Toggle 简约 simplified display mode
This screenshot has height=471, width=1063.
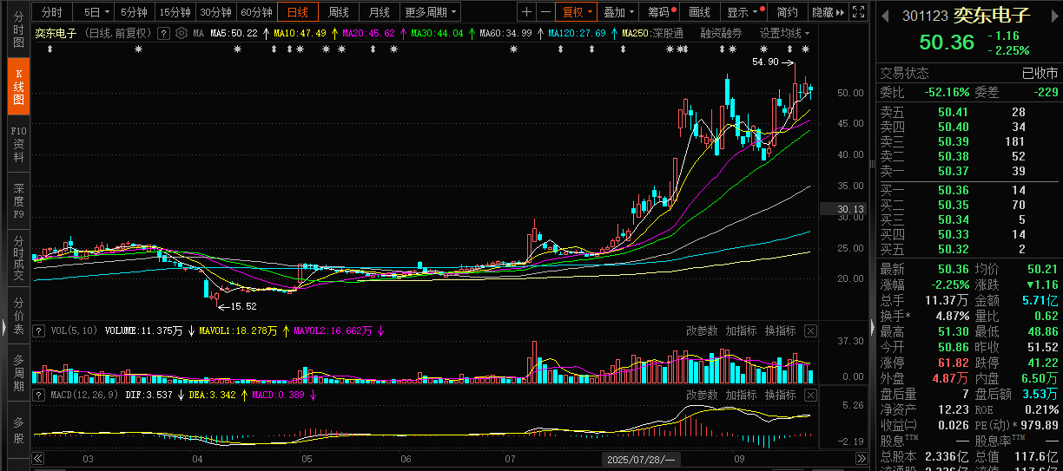pyautogui.click(x=787, y=12)
